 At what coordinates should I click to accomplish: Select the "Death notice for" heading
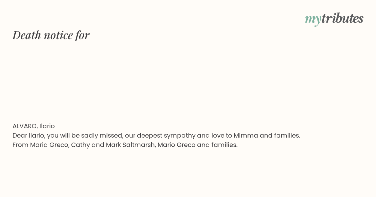51,35
